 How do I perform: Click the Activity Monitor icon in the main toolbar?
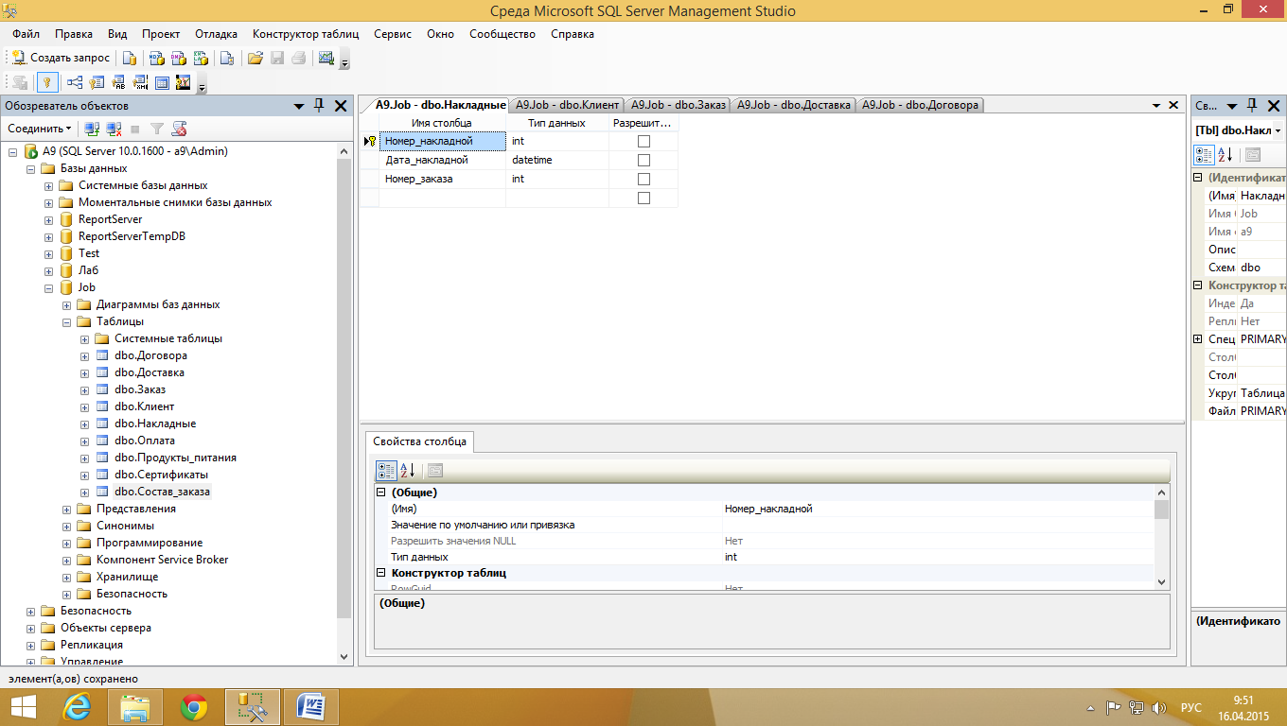(326, 58)
